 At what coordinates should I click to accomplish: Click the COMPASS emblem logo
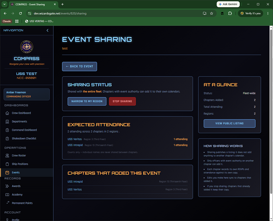click(x=27, y=47)
